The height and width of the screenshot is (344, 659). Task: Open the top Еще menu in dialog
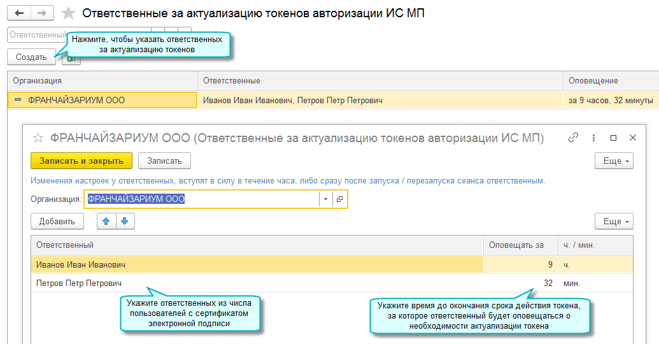[614, 161]
